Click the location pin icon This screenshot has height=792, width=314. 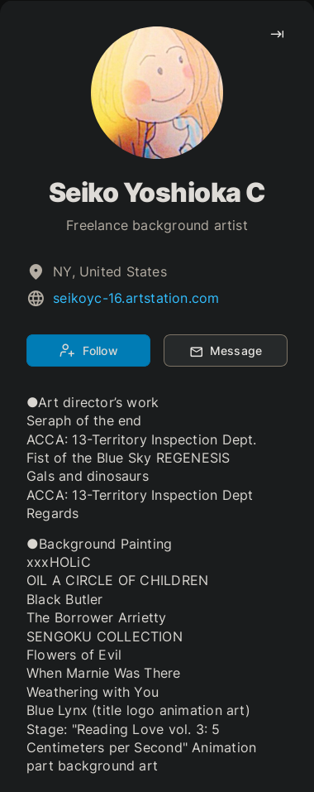(36, 271)
